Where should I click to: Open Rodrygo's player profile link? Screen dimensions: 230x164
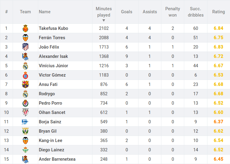click(x=47, y=94)
